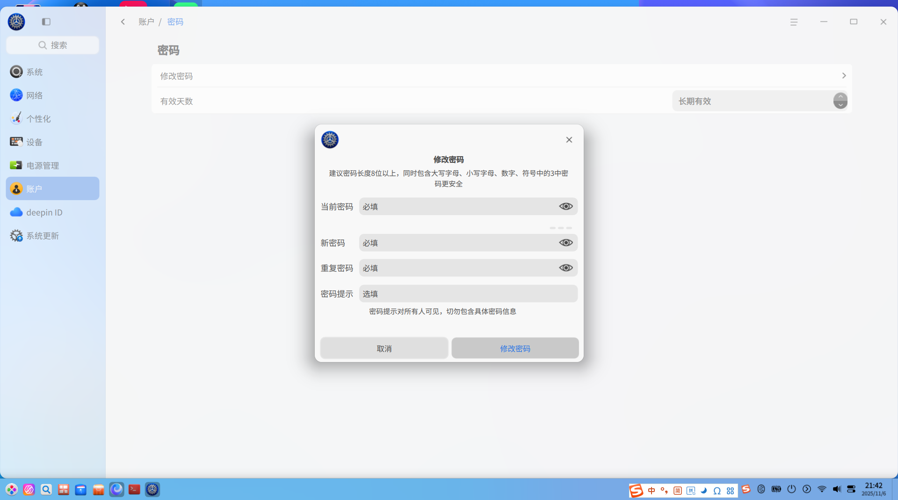Show the current password with eye icon
This screenshot has width=898, height=500.
[566, 206]
